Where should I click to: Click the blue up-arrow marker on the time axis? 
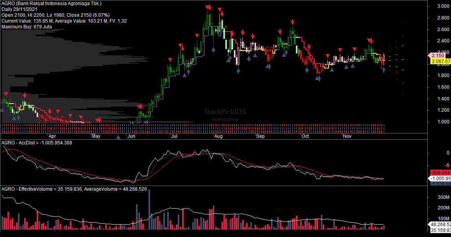pyautogui.click(x=118, y=137)
